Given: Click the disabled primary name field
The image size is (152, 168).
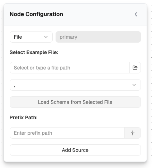Looking at the screenshot, I should [98, 37].
